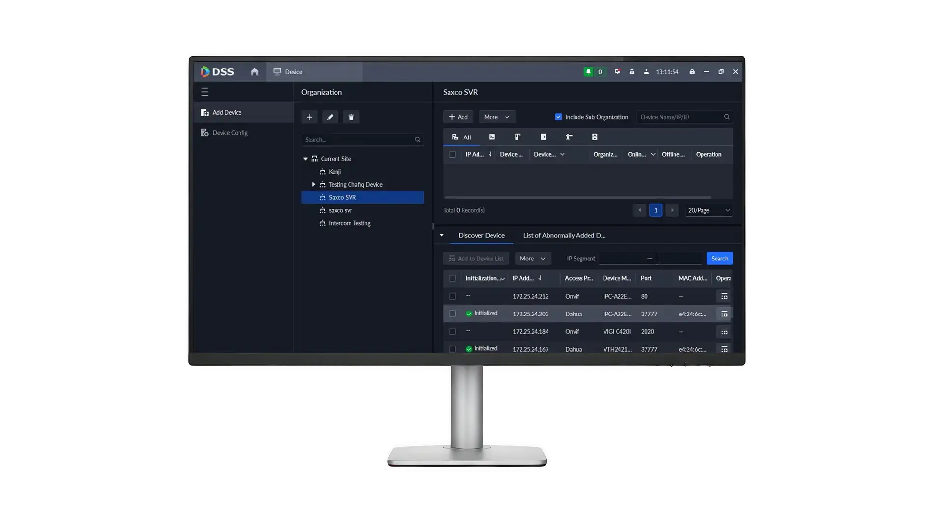927x521 pixels.
Task: Click the plus icon under Organization
Action: click(309, 117)
